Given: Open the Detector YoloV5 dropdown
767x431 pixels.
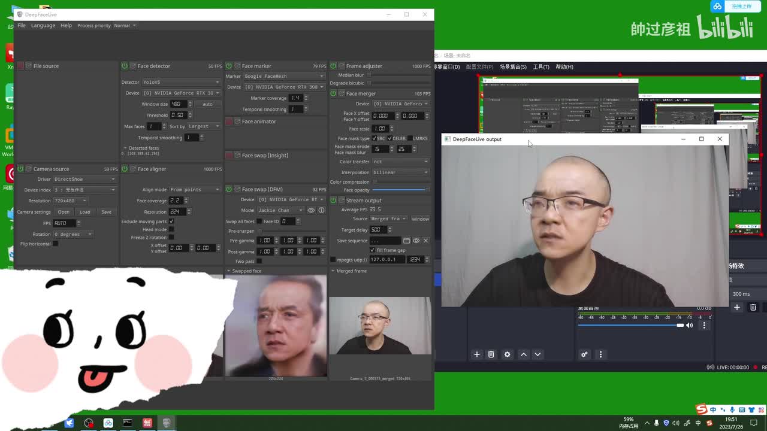Looking at the screenshot, I should point(181,82).
